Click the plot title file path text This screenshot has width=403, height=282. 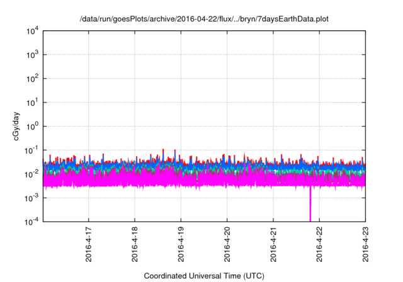click(x=204, y=19)
